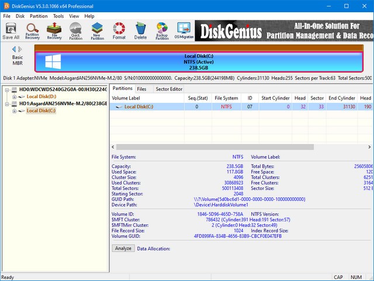Open the Partition Recovery tool
The image size is (374, 281).
click(x=32, y=30)
